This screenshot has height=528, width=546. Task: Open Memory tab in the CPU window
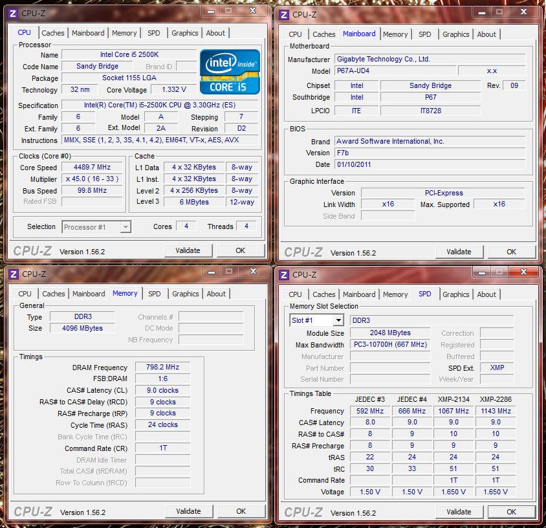(124, 33)
